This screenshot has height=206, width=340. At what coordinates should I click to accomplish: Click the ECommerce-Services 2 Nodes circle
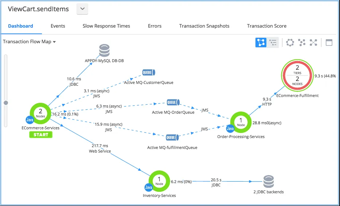[40, 113]
